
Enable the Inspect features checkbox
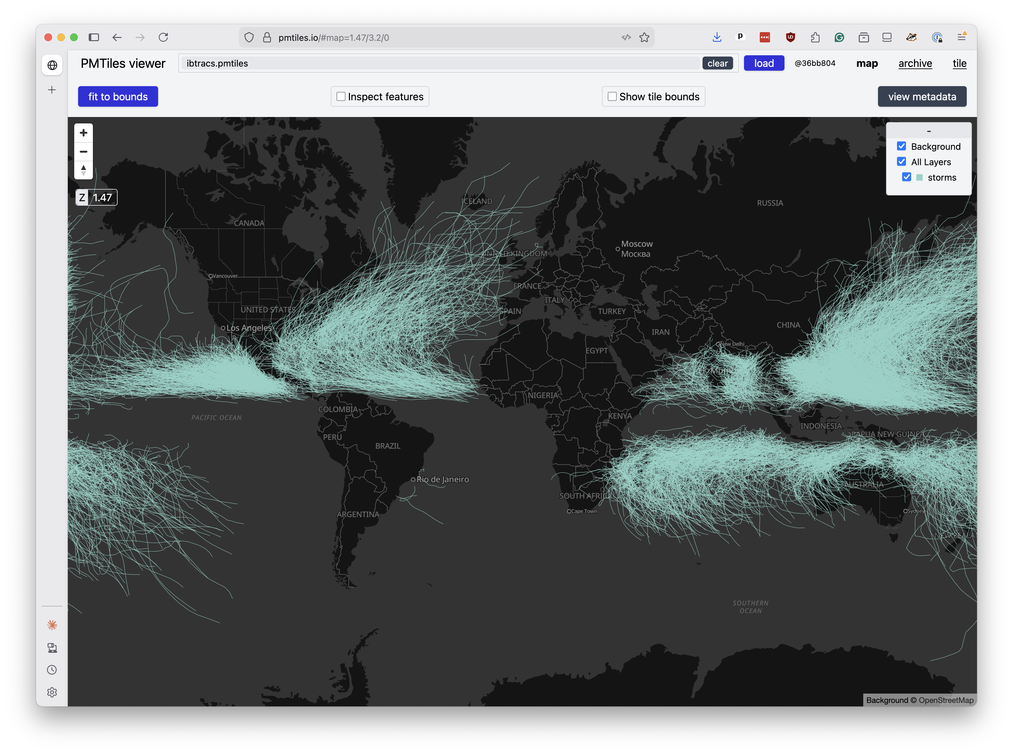341,96
